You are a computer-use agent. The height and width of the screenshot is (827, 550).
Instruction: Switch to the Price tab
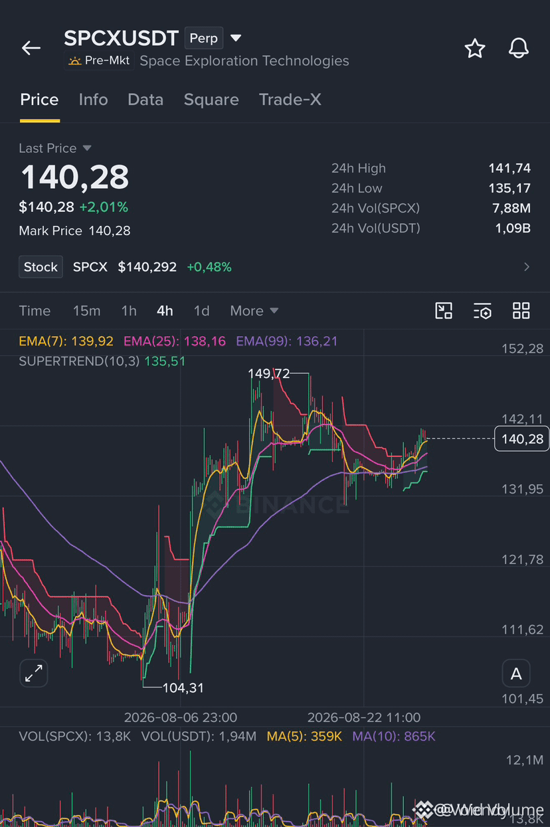pos(39,100)
